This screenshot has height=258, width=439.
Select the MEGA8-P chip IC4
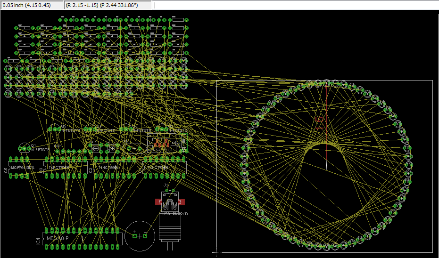(83, 239)
